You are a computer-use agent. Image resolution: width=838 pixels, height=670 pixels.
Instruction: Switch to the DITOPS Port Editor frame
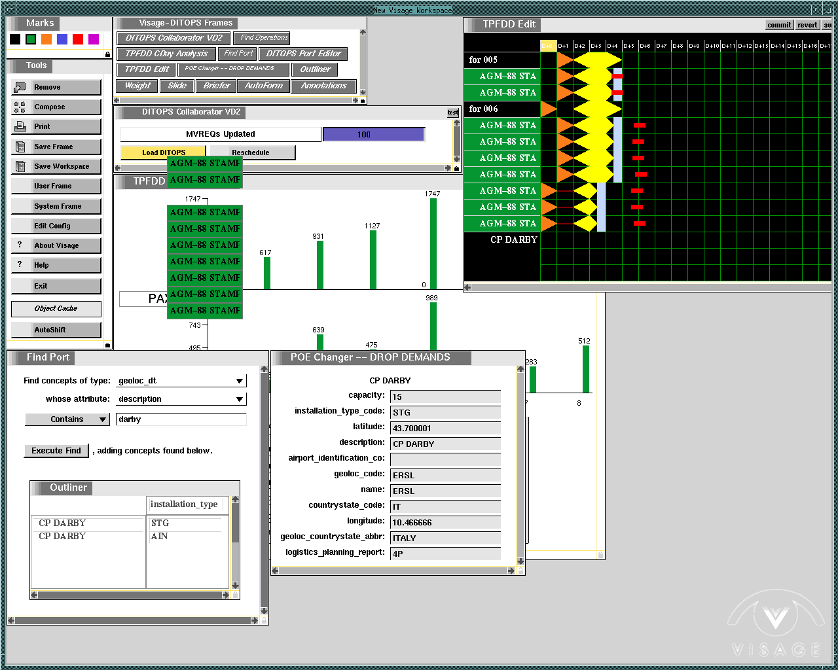(x=303, y=54)
